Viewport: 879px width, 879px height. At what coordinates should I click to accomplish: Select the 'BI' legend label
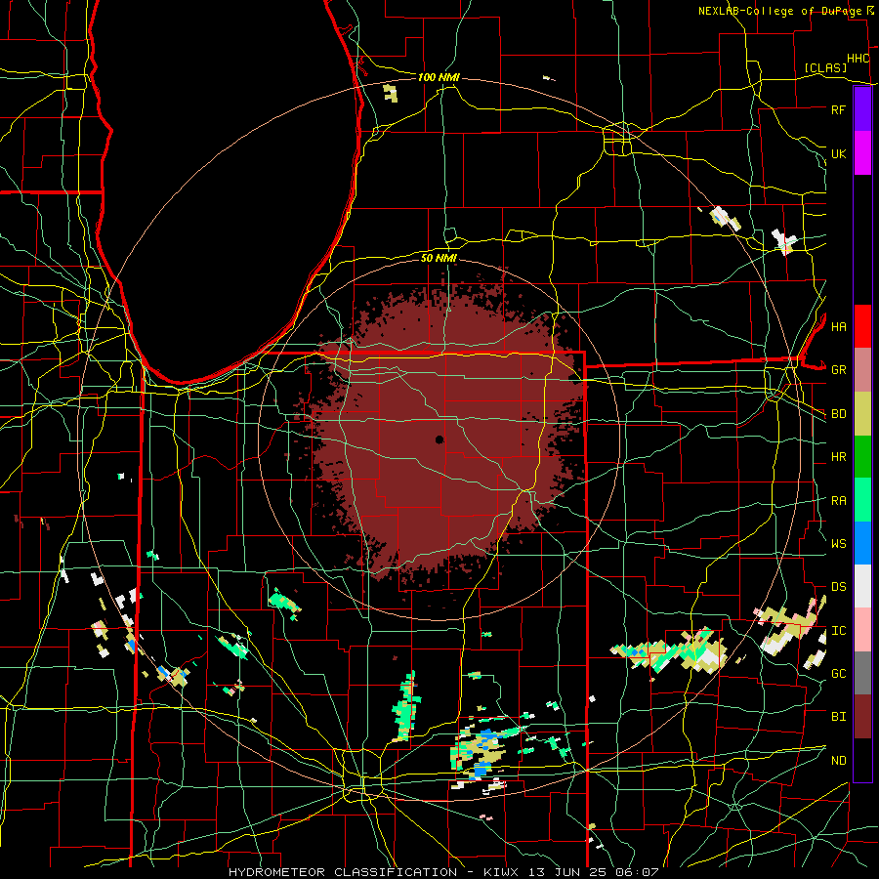[838, 717]
